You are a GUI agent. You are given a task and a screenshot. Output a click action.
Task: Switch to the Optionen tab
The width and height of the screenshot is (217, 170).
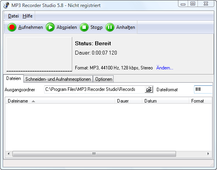[x=103, y=79]
